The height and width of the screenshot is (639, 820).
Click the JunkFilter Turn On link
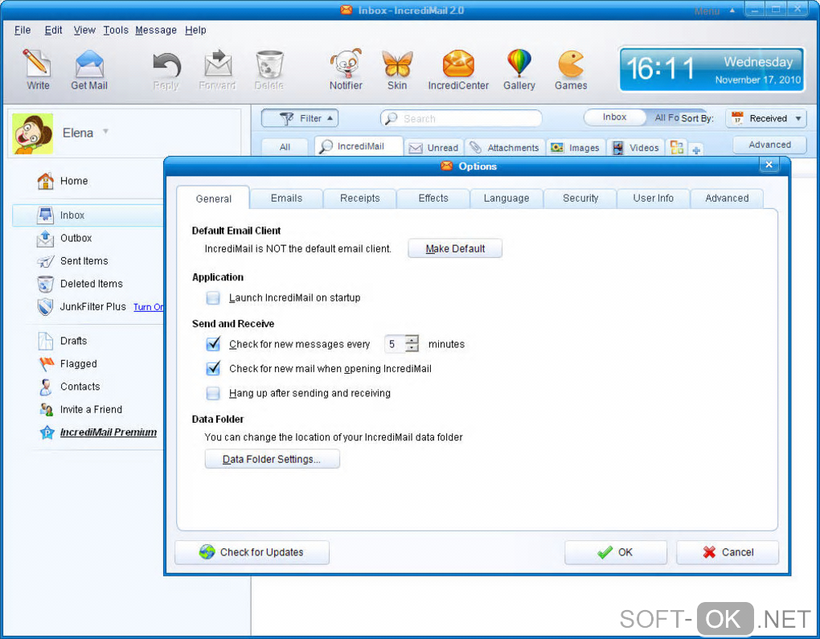click(149, 307)
